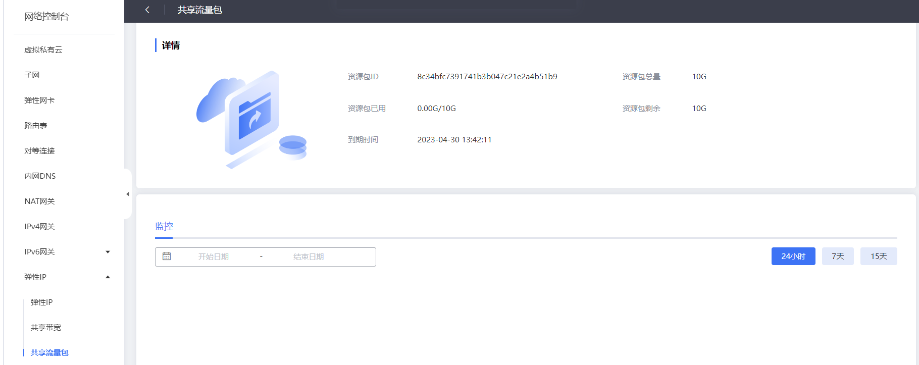Click the 详情 section heading
The image size is (919, 365).
[x=171, y=45]
